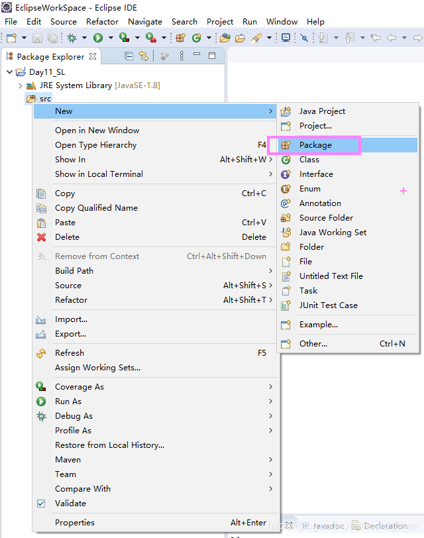Choose Java Project in New submenu
Image resolution: width=424 pixels, height=538 pixels.
click(348, 111)
